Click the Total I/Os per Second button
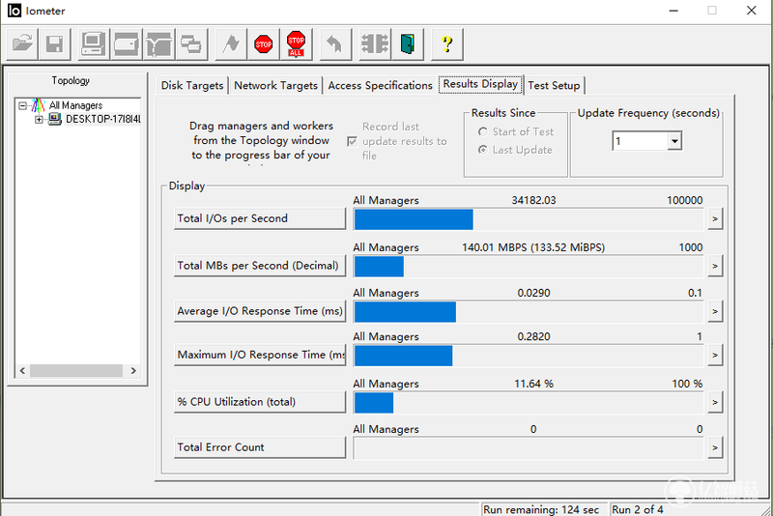Viewport: 773px width, 516px height. click(x=260, y=218)
